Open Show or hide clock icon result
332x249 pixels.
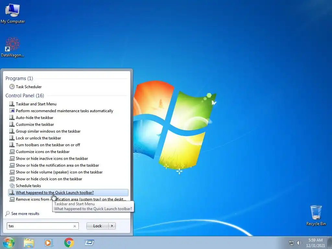(x=68, y=179)
